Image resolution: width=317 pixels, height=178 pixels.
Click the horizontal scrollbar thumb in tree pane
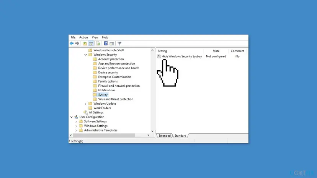point(104,136)
